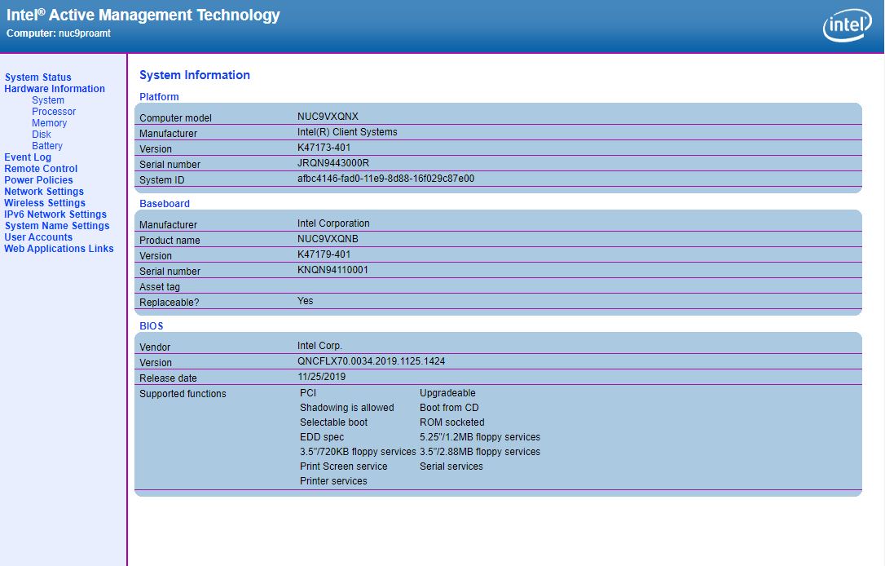Click ROM socketed entry
885x566 pixels.
[x=452, y=422]
